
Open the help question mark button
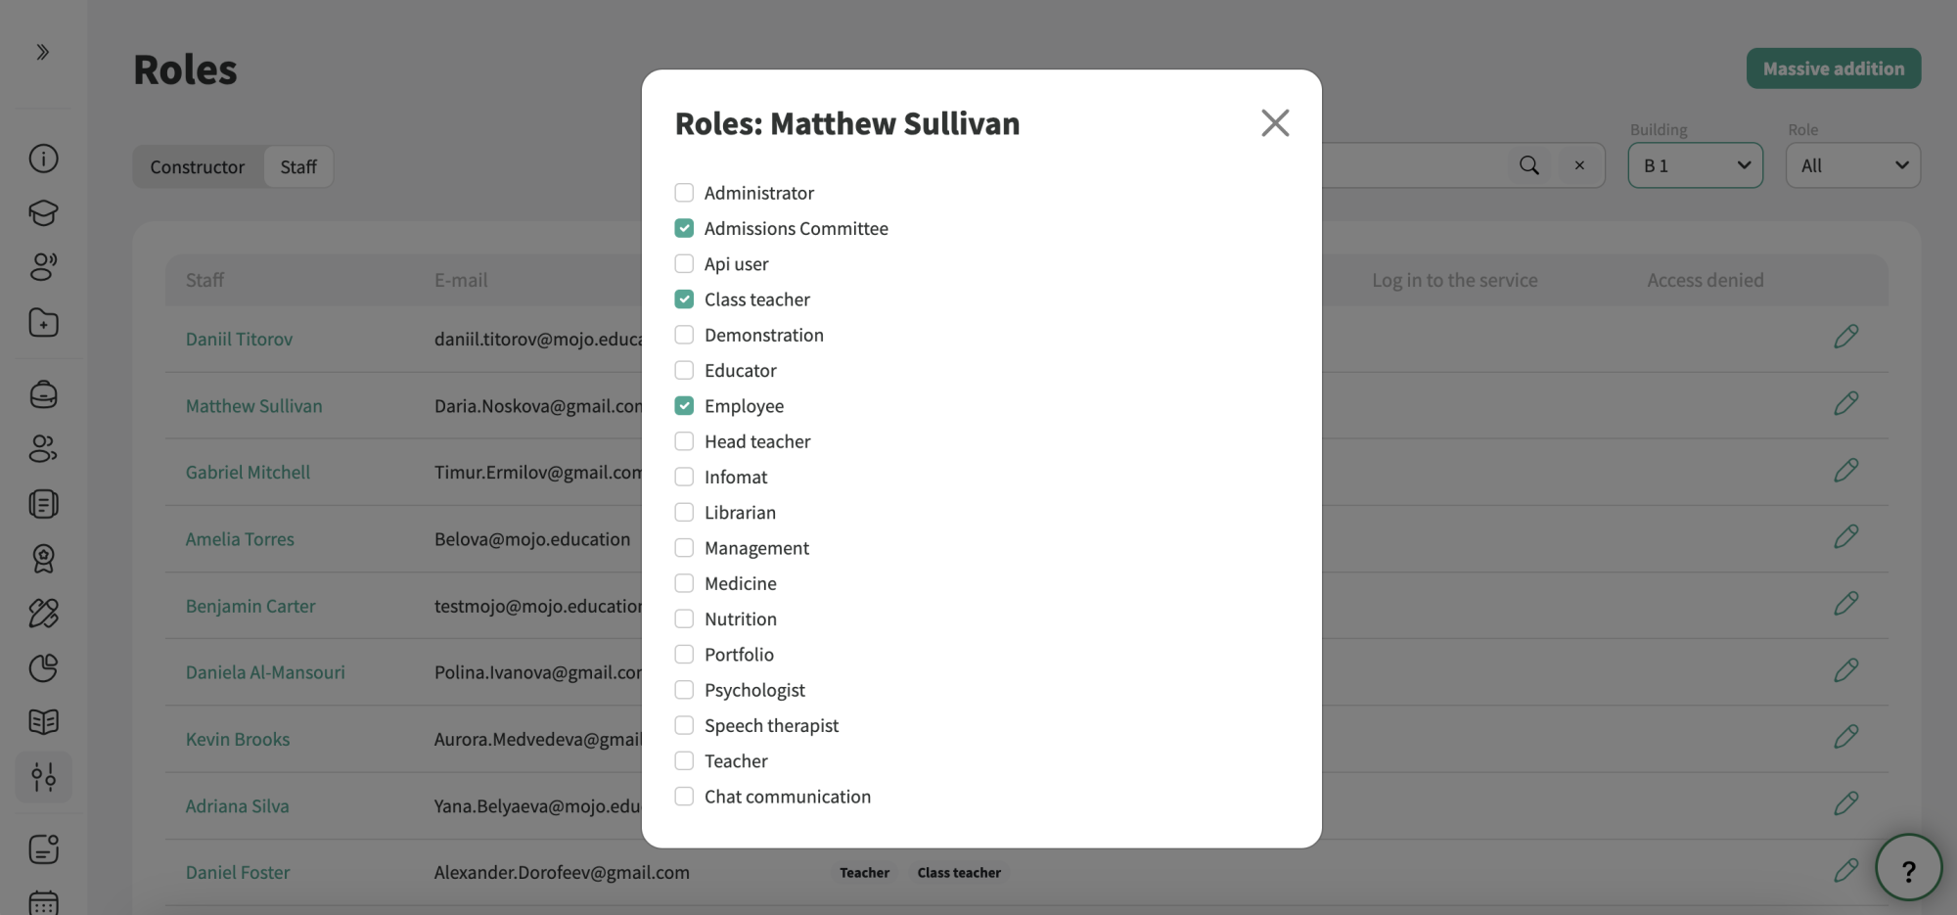(x=1908, y=868)
